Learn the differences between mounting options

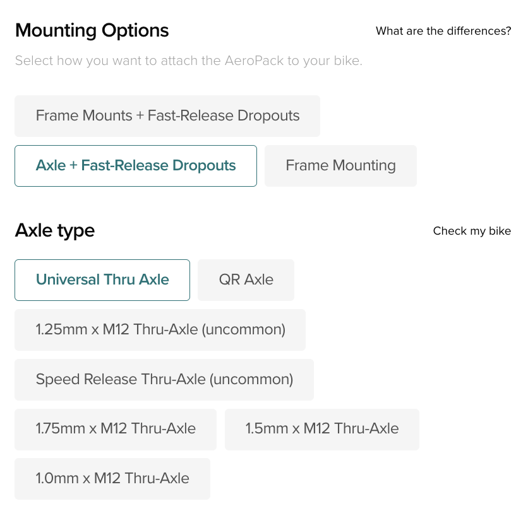pos(443,31)
